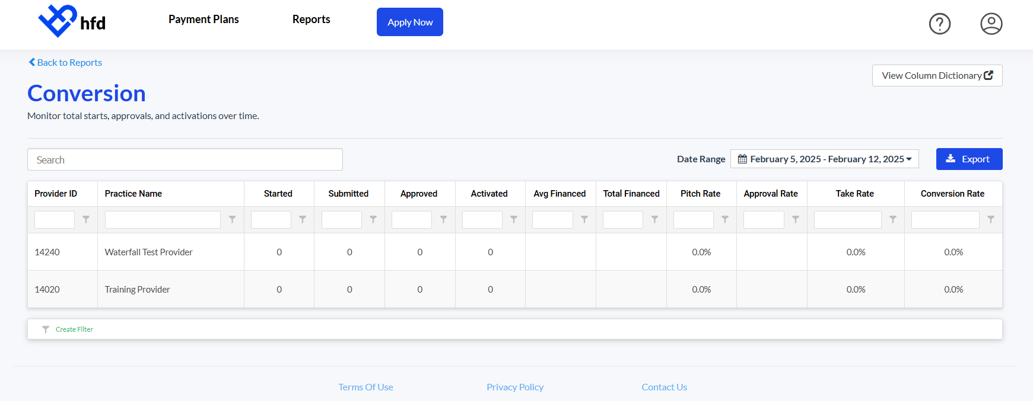Image resolution: width=1033 pixels, height=401 pixels.
Task: Open the Payment Plans menu
Action: pyautogui.click(x=204, y=20)
